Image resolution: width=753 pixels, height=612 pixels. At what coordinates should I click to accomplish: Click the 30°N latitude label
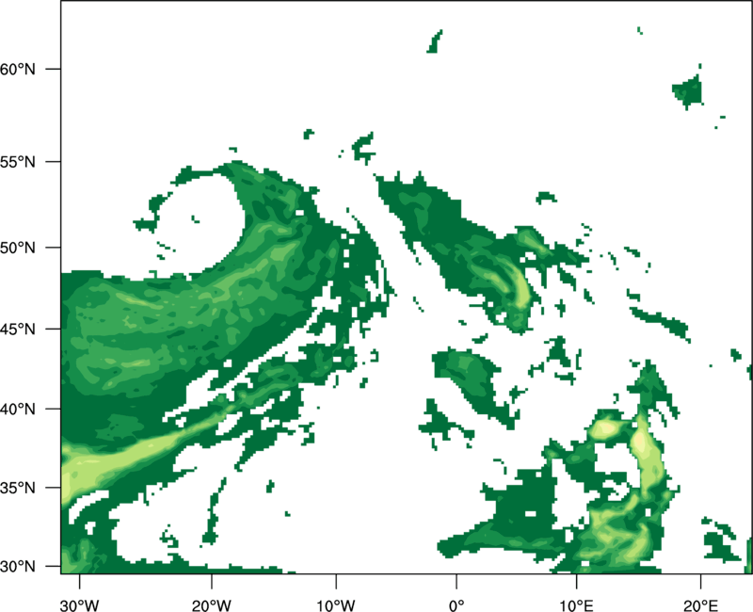click(18, 567)
